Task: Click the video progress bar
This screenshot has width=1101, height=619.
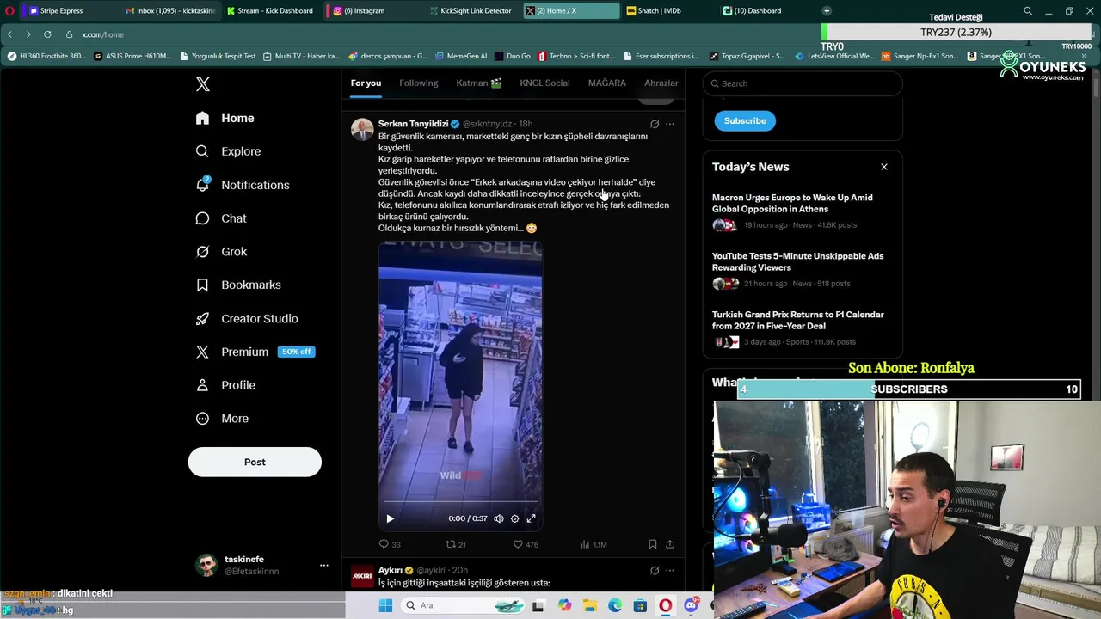Action: point(460,502)
